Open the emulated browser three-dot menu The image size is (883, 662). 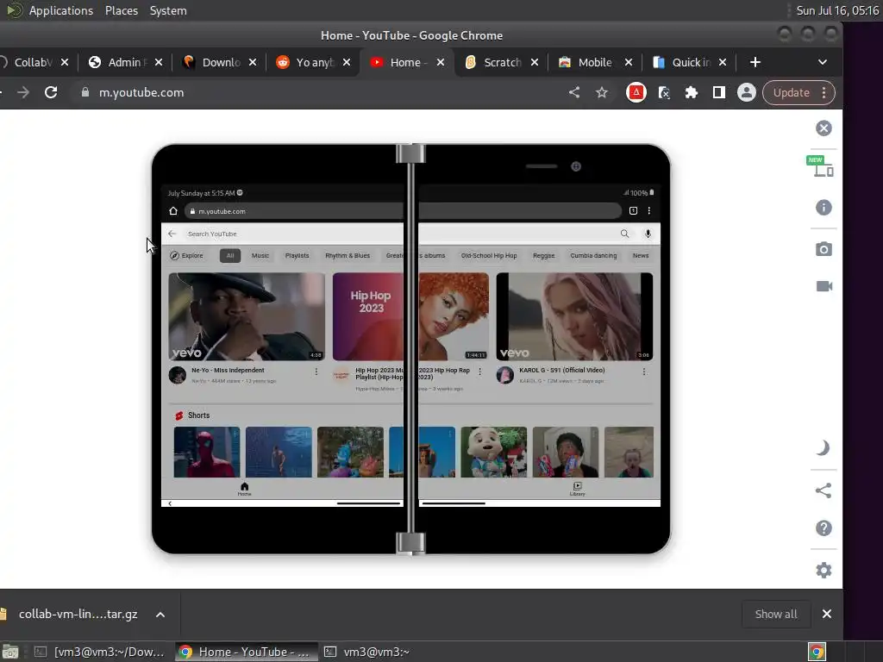click(x=648, y=211)
